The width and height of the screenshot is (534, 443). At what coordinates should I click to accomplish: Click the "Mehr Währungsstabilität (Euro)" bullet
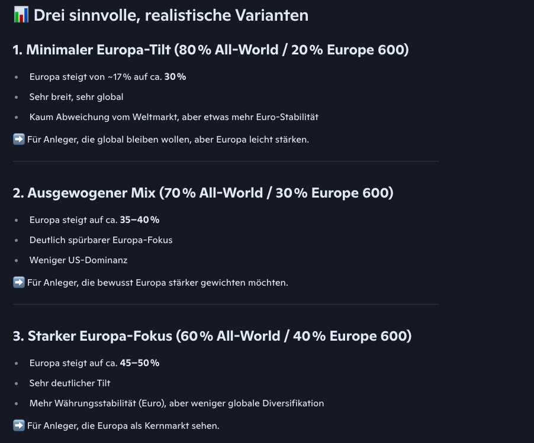click(x=176, y=403)
